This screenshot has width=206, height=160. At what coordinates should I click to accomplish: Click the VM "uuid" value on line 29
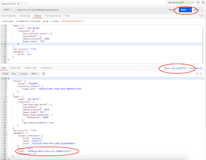(x=49, y=151)
